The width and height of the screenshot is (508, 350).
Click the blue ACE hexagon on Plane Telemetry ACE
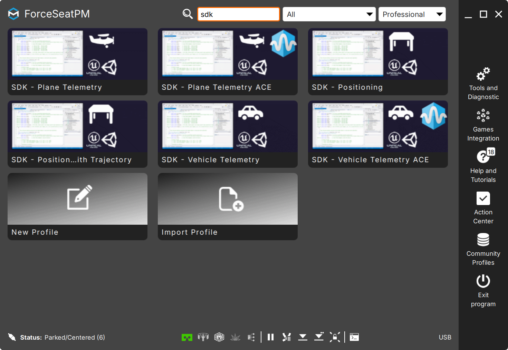(x=283, y=43)
